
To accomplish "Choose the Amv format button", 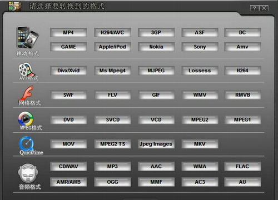I will click(x=242, y=47).
